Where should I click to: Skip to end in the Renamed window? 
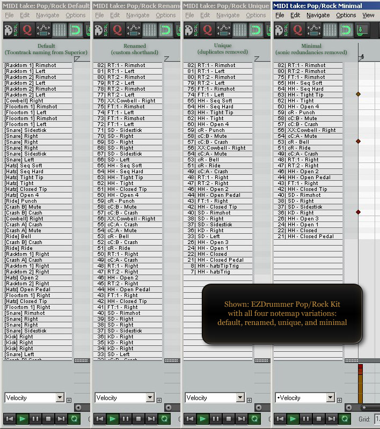point(151,419)
